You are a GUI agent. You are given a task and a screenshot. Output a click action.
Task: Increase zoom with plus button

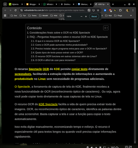[x=86, y=17]
